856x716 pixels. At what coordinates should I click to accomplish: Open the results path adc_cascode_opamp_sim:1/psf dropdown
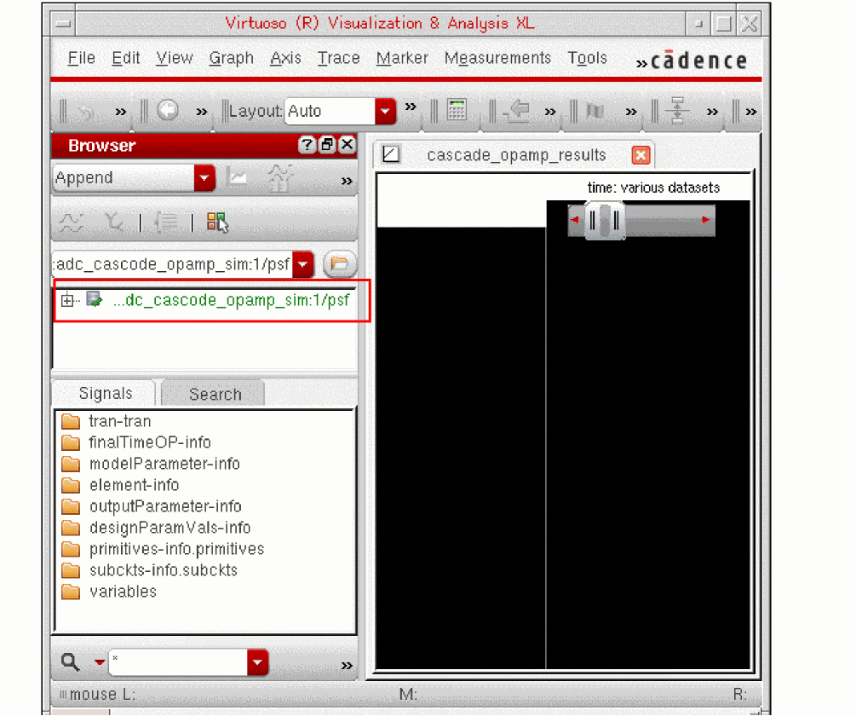[303, 264]
